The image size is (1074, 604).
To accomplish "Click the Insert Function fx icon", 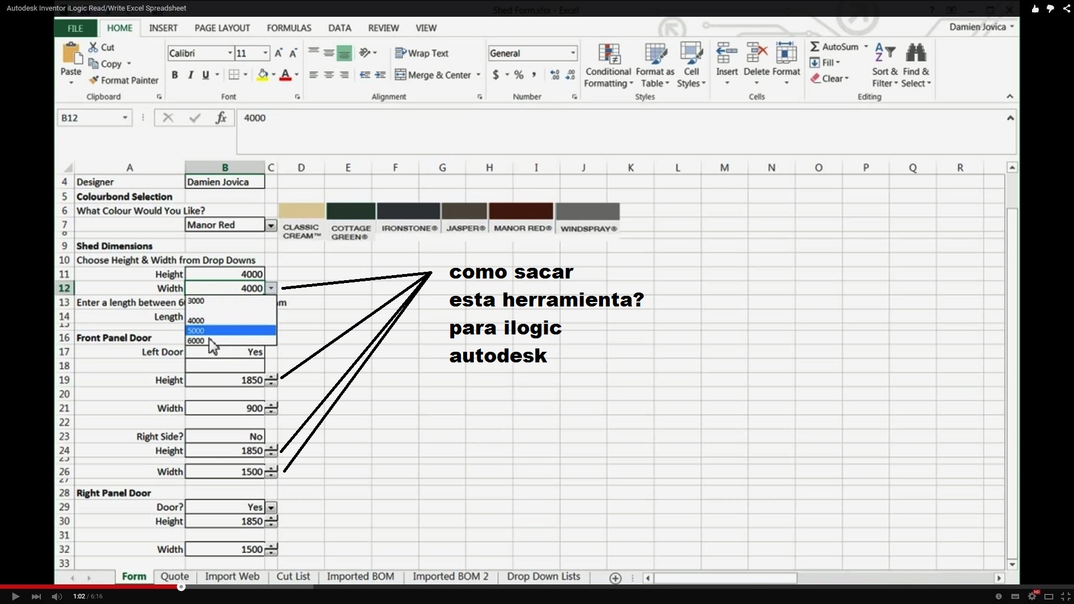I will point(221,118).
